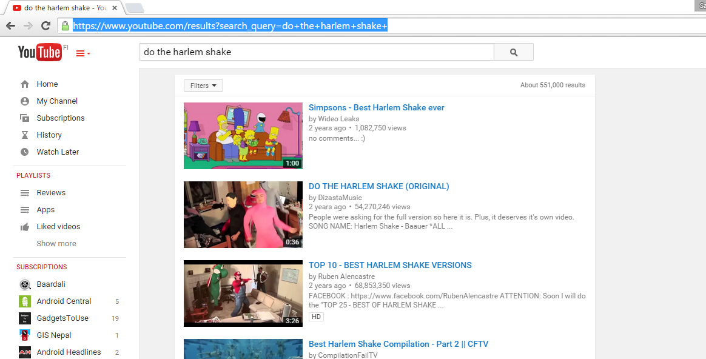The width and height of the screenshot is (706, 359).
Task: Open 'DO THE HARLEM SHAKE (ORIGINAL)' video
Action: [x=378, y=186]
